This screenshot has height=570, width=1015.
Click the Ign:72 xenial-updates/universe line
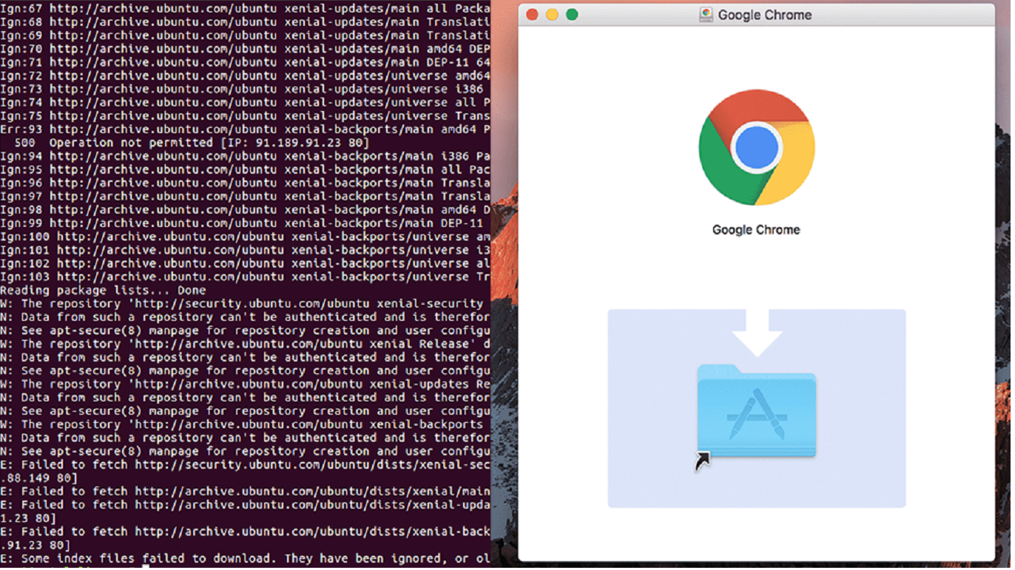245,75
